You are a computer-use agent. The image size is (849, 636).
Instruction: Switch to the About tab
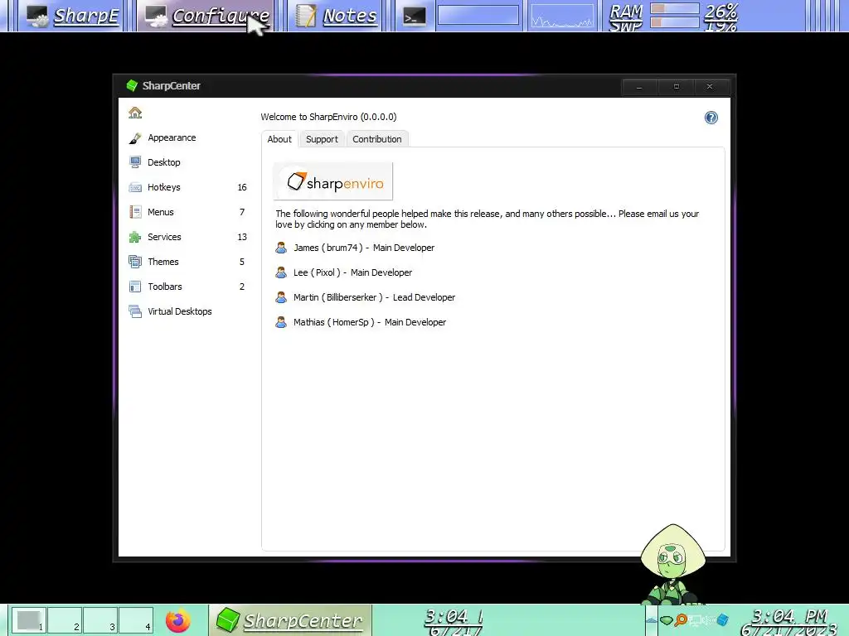click(279, 139)
